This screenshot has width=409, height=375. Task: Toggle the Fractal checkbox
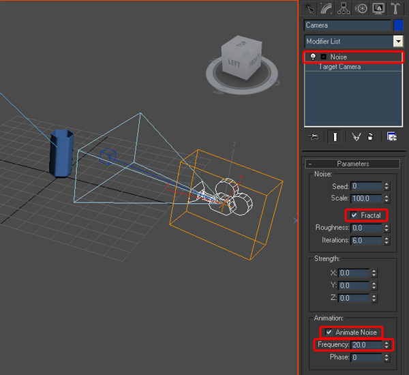(354, 215)
